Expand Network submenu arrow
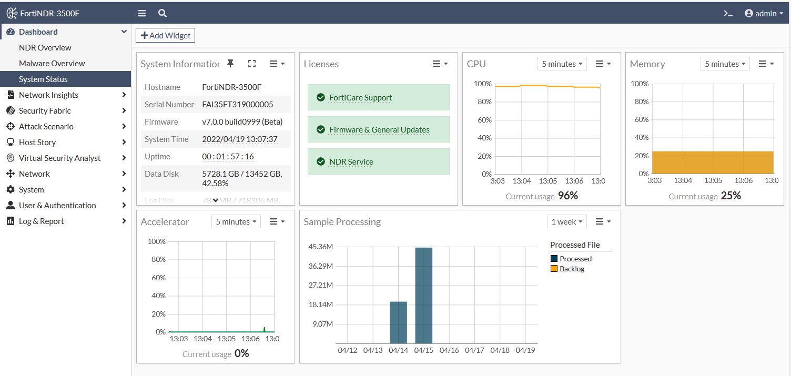The height and width of the screenshot is (376, 791). pos(124,174)
